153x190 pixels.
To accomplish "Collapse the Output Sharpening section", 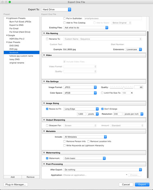I will [44, 120].
